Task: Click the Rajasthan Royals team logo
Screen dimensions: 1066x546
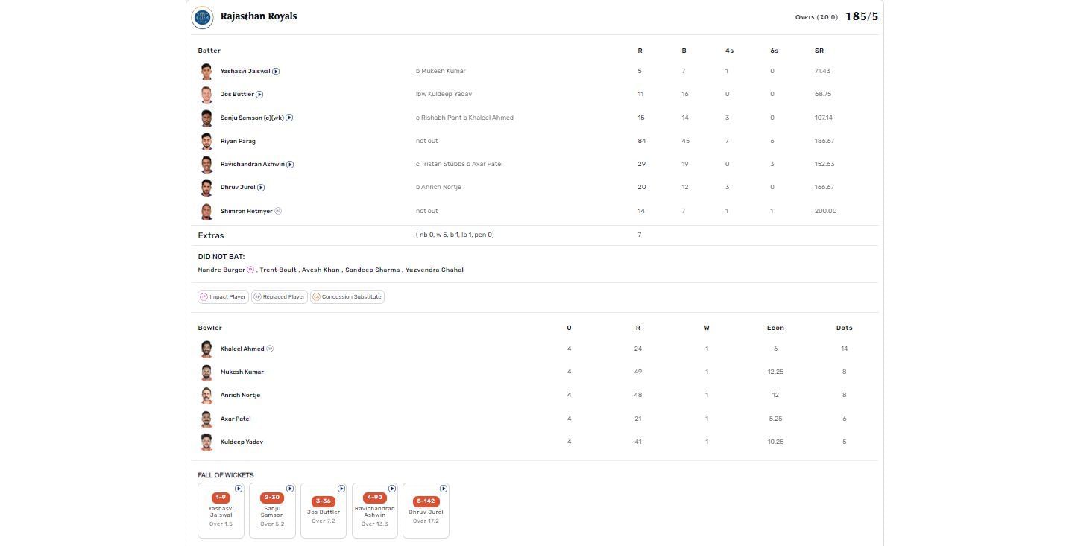Action: click(x=202, y=17)
